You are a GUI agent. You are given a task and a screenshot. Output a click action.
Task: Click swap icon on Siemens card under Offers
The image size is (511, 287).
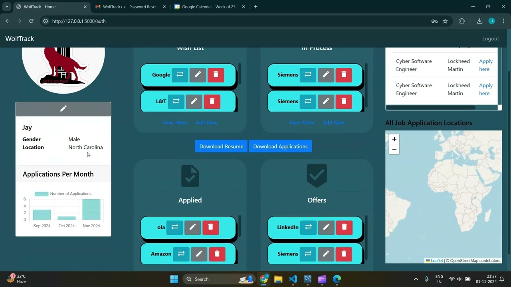click(308, 254)
